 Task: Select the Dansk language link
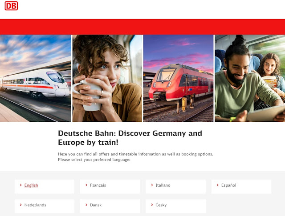[96, 205]
